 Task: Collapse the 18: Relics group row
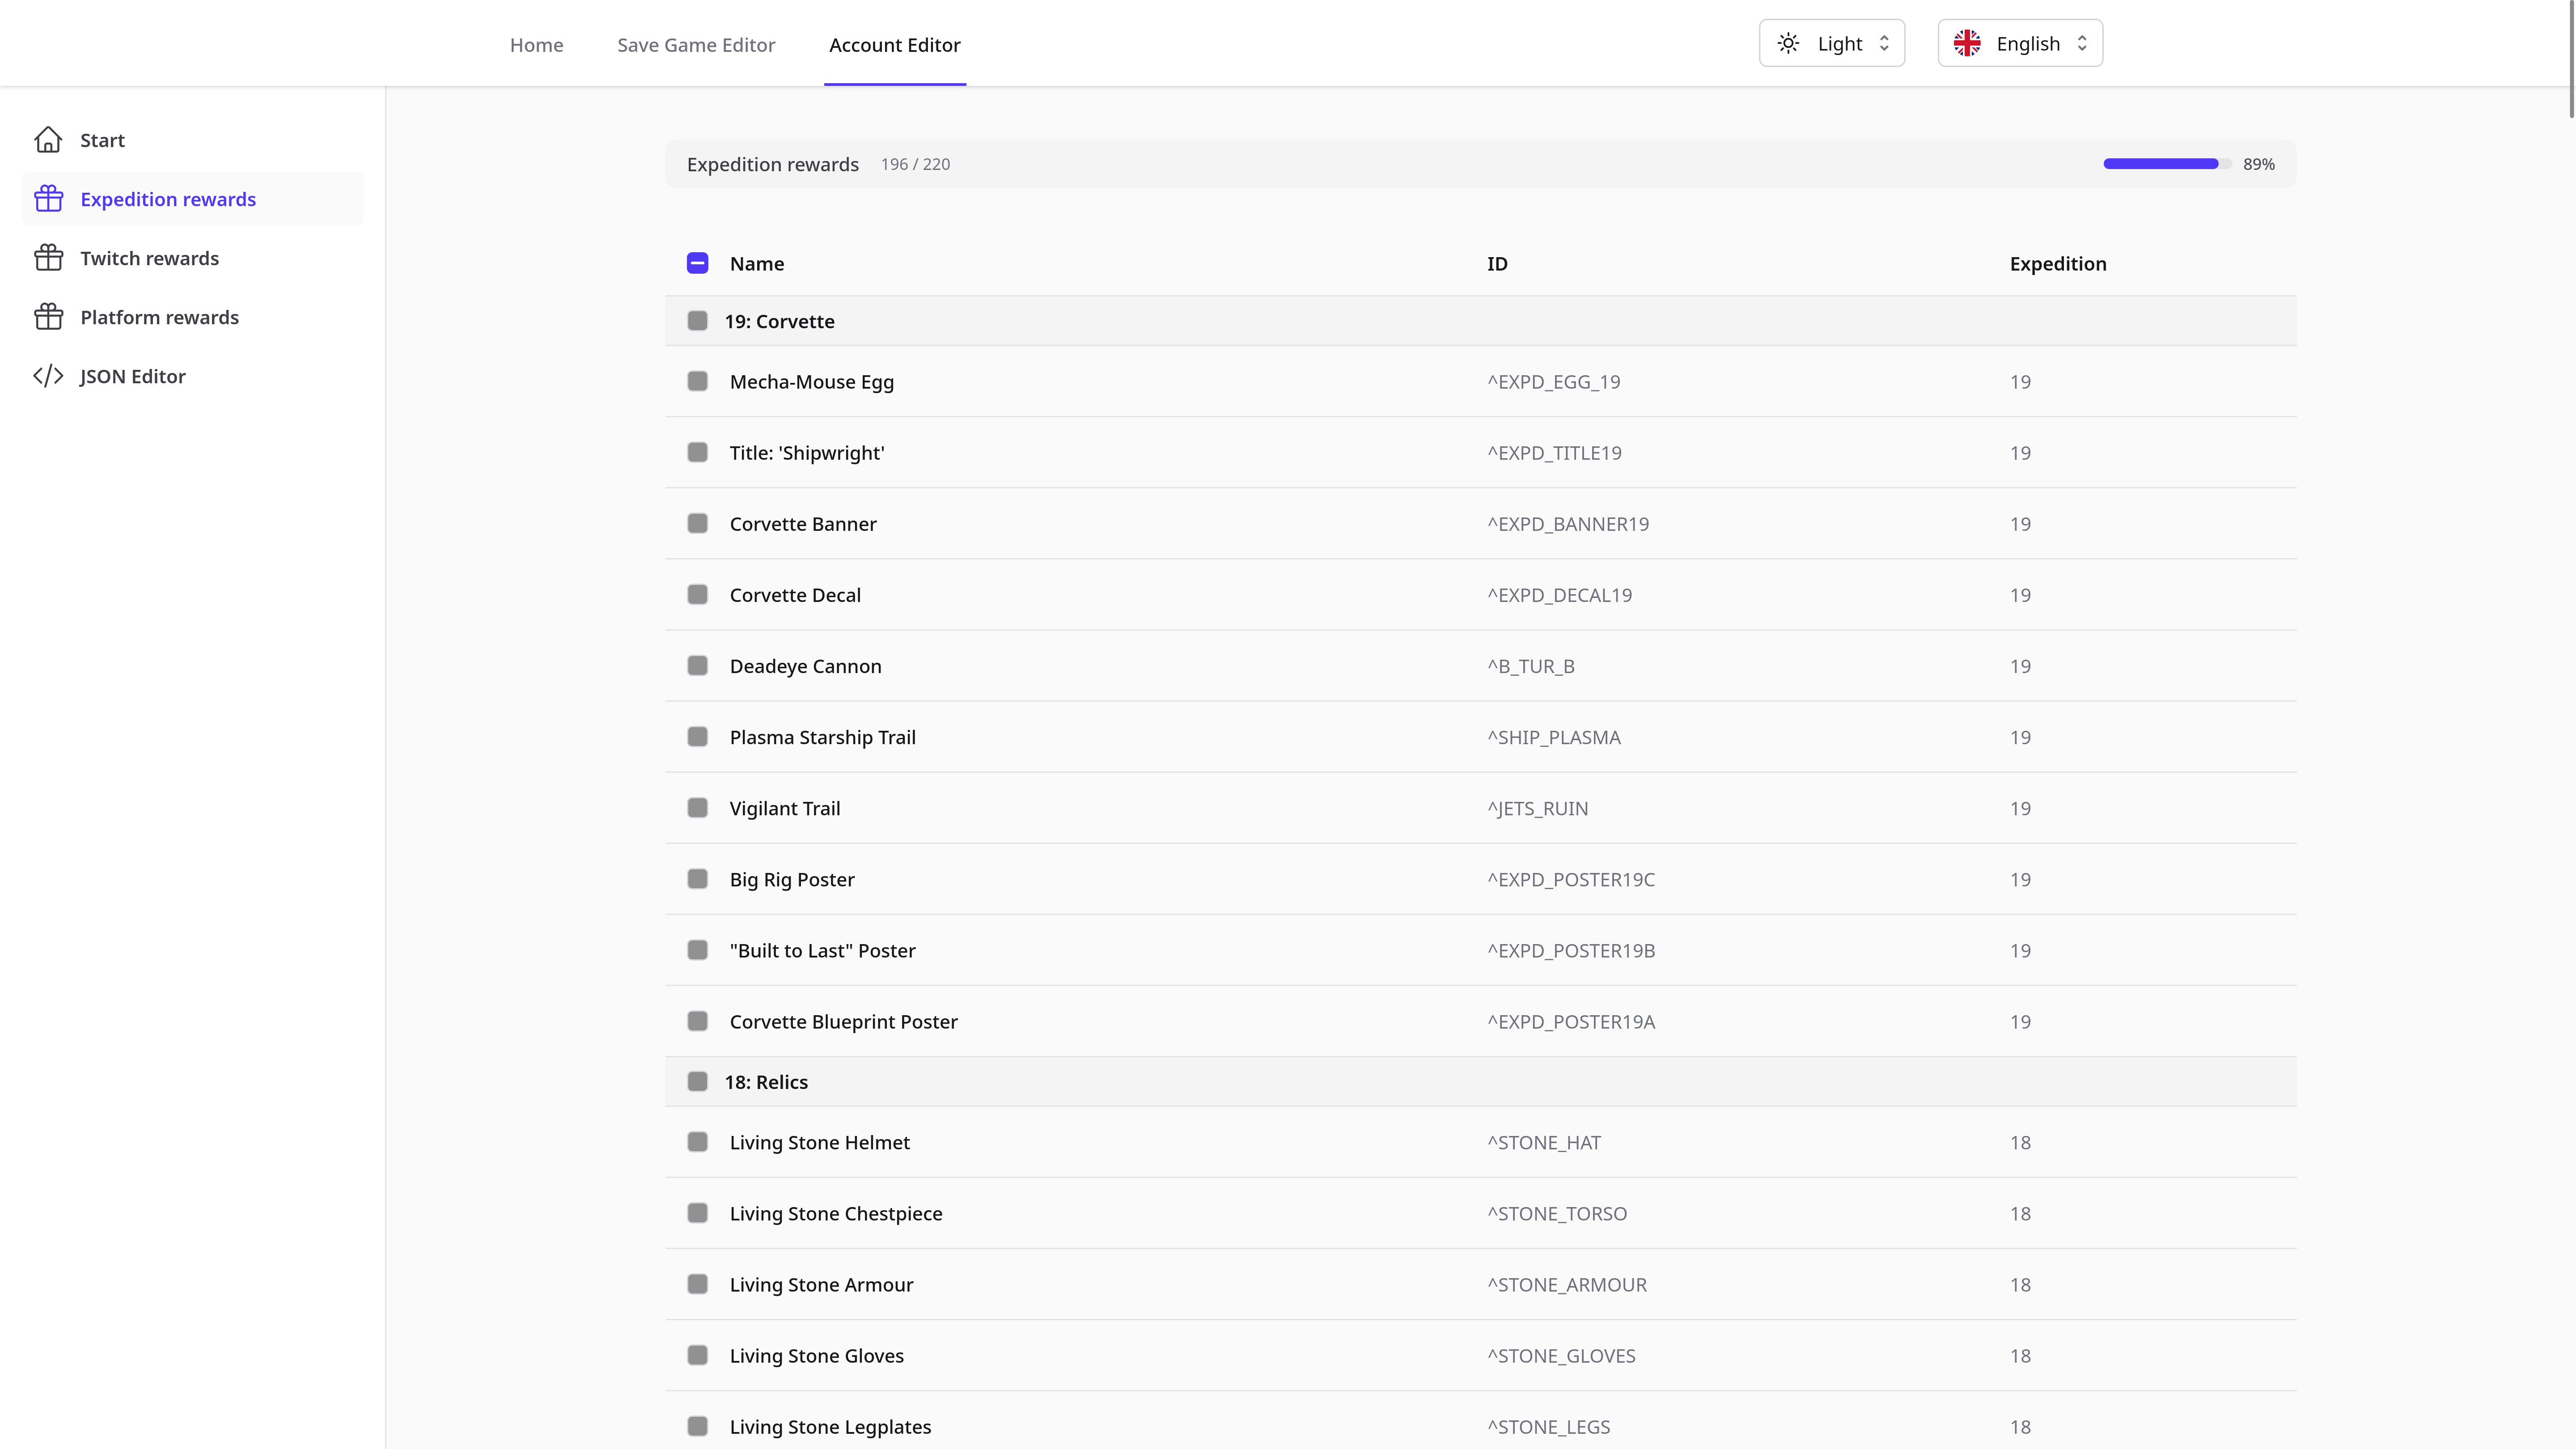click(x=766, y=1082)
